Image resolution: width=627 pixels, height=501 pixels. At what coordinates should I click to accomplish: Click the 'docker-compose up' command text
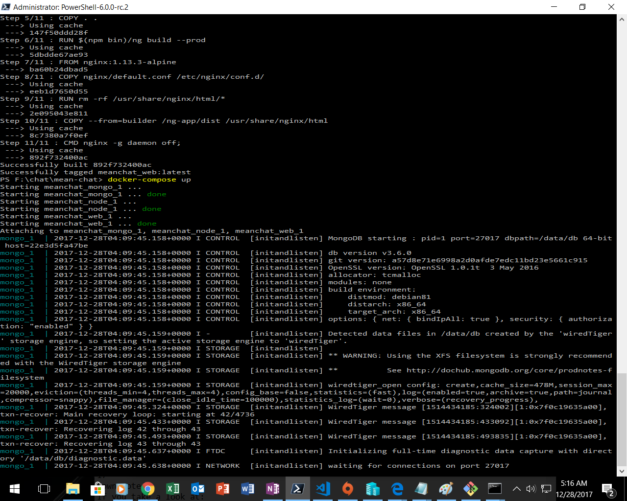click(x=149, y=180)
